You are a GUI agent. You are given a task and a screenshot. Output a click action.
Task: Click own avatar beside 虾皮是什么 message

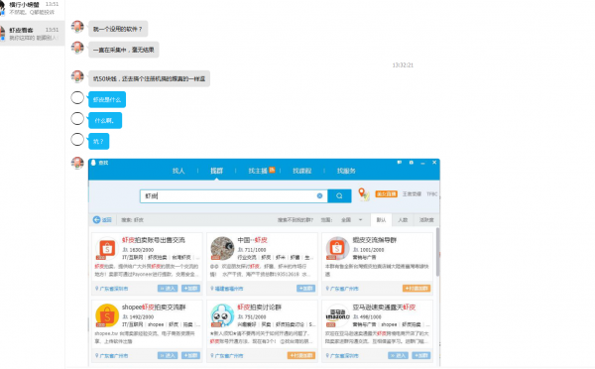pyautogui.click(x=77, y=97)
